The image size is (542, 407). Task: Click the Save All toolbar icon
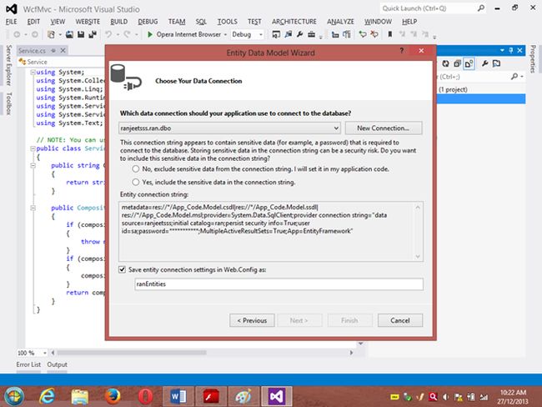pos(93,34)
